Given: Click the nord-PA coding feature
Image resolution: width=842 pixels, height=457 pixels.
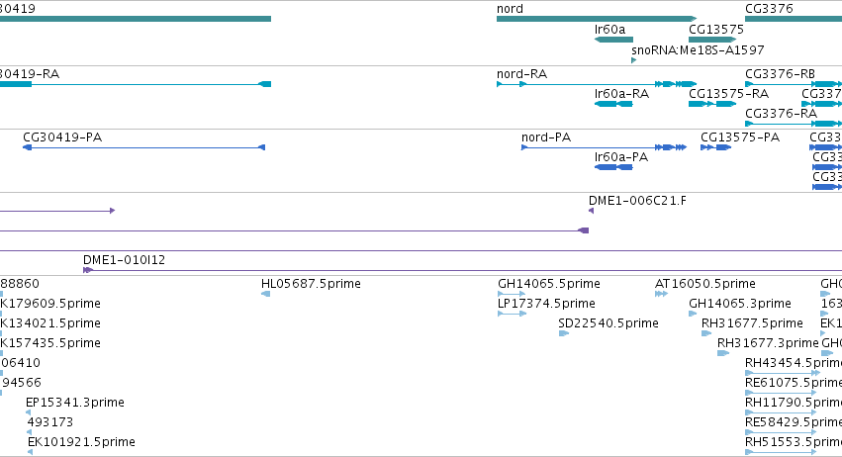Looking at the screenshot, I should point(605,147).
